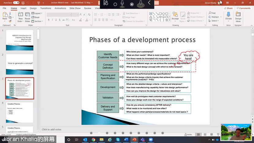
Task: Open the Select dropdown in Editing
Action: tap(214, 21)
